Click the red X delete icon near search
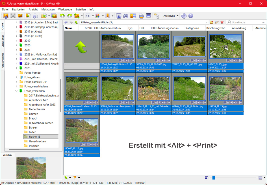Viewport: 267px width, 185px height. point(222,22)
